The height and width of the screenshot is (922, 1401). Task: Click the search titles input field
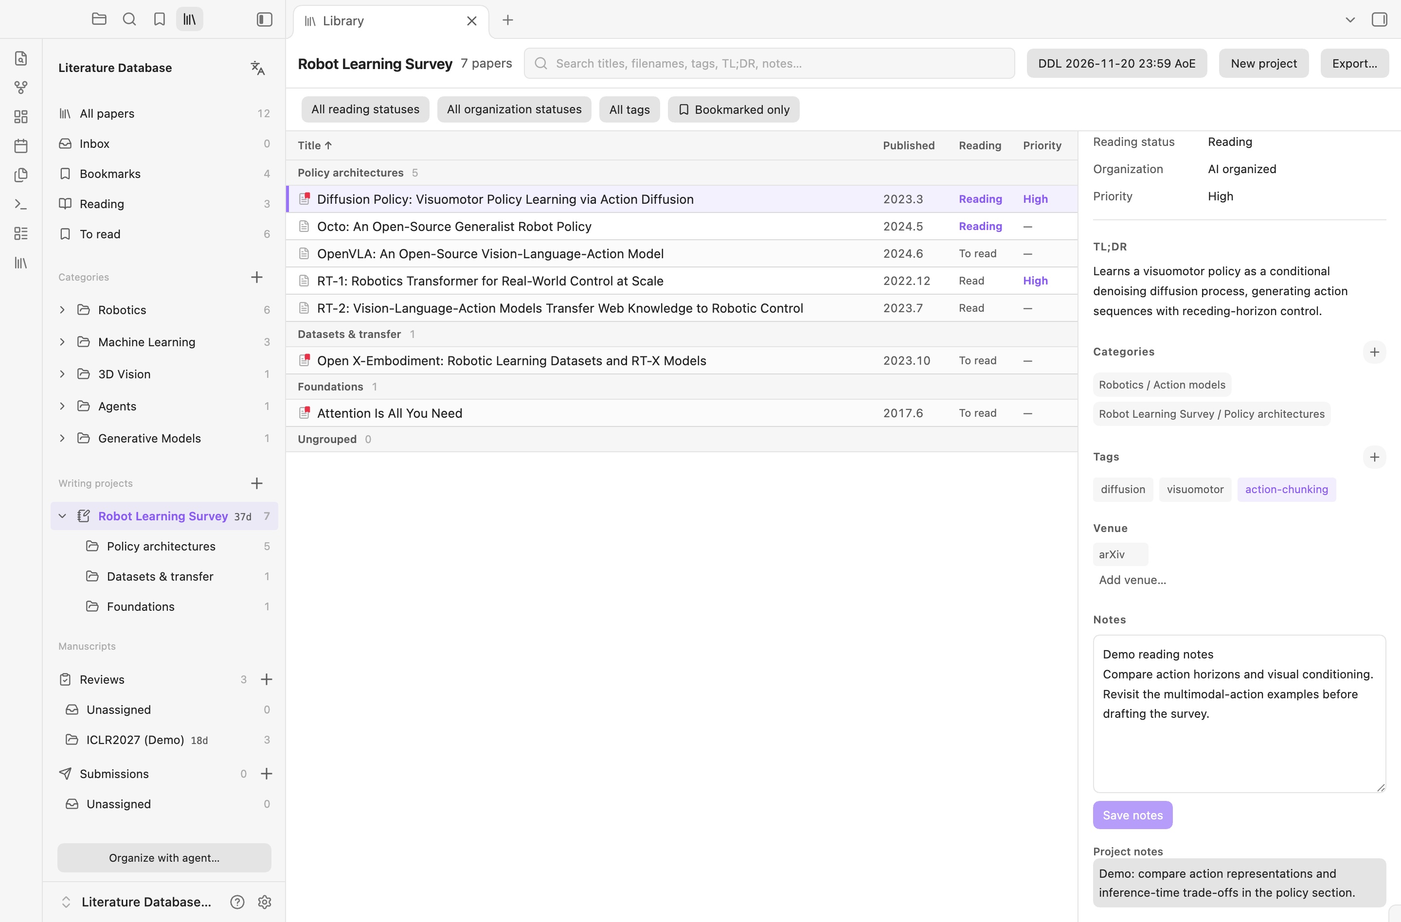pos(769,64)
